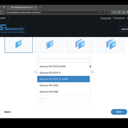Screen dimensions: 128x128
Task: Select the single graphics card option
Action: coord(18,45)
